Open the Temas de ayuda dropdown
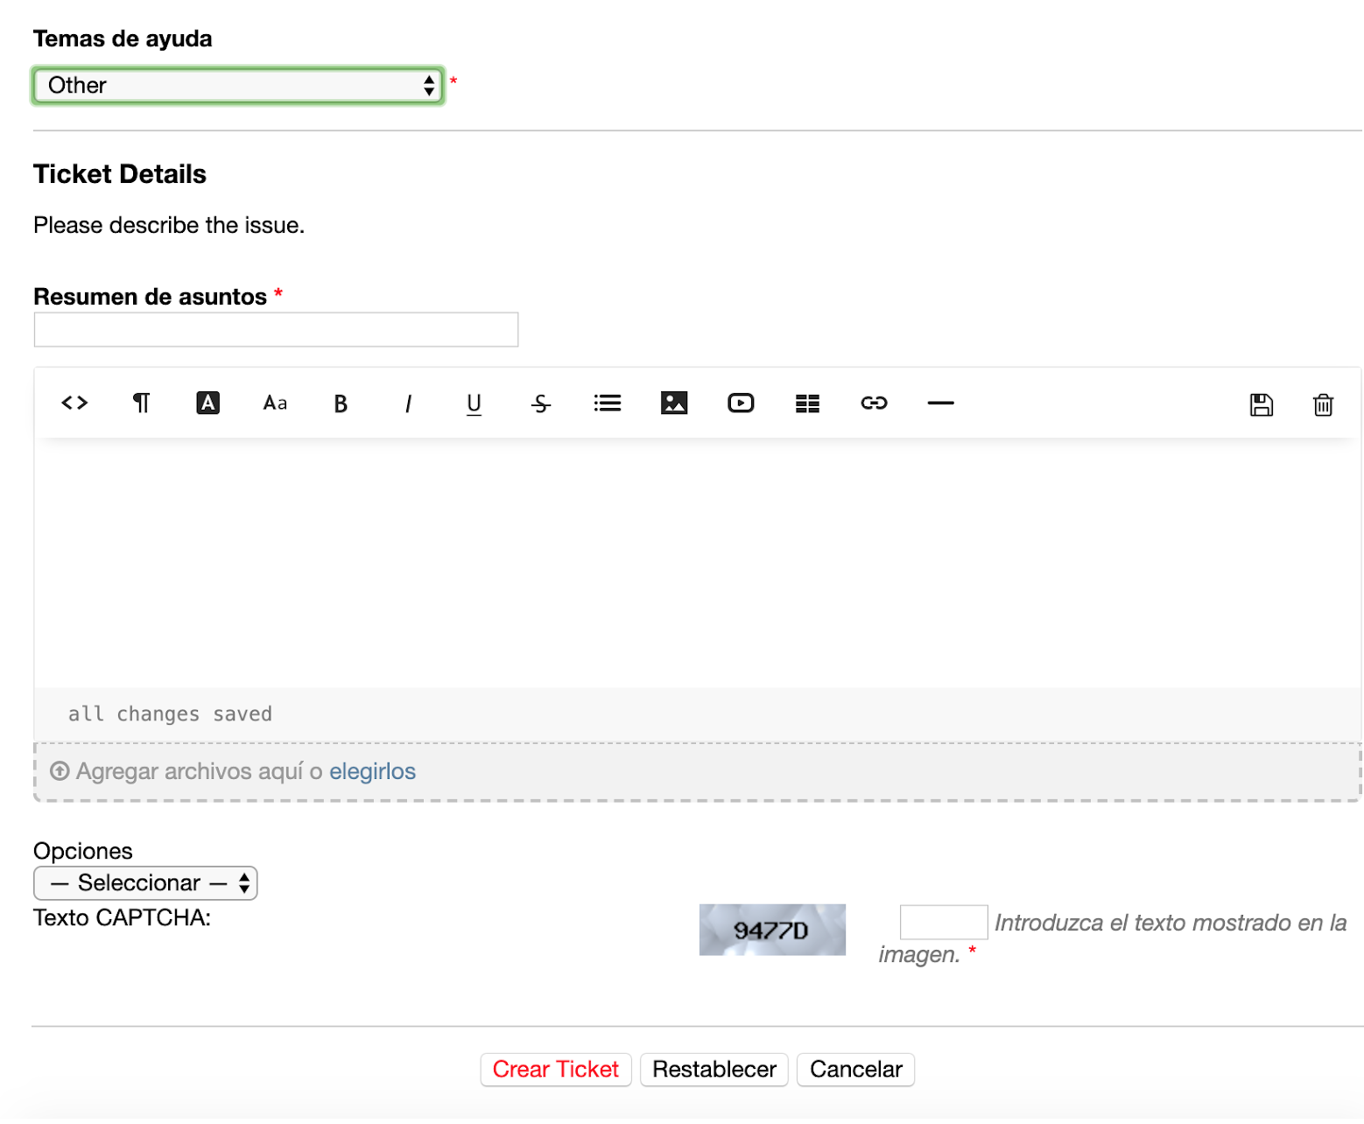This screenshot has width=1364, height=1124. (x=236, y=85)
